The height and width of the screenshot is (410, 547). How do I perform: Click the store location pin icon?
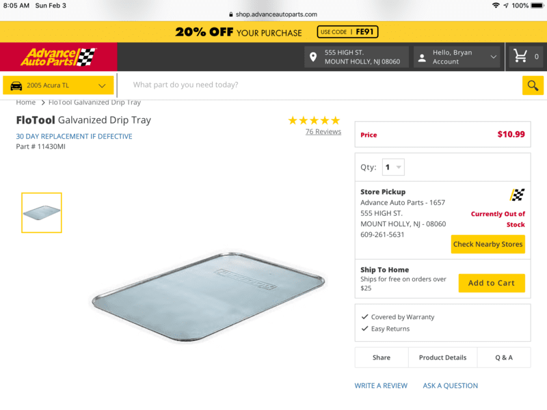pyautogui.click(x=314, y=57)
